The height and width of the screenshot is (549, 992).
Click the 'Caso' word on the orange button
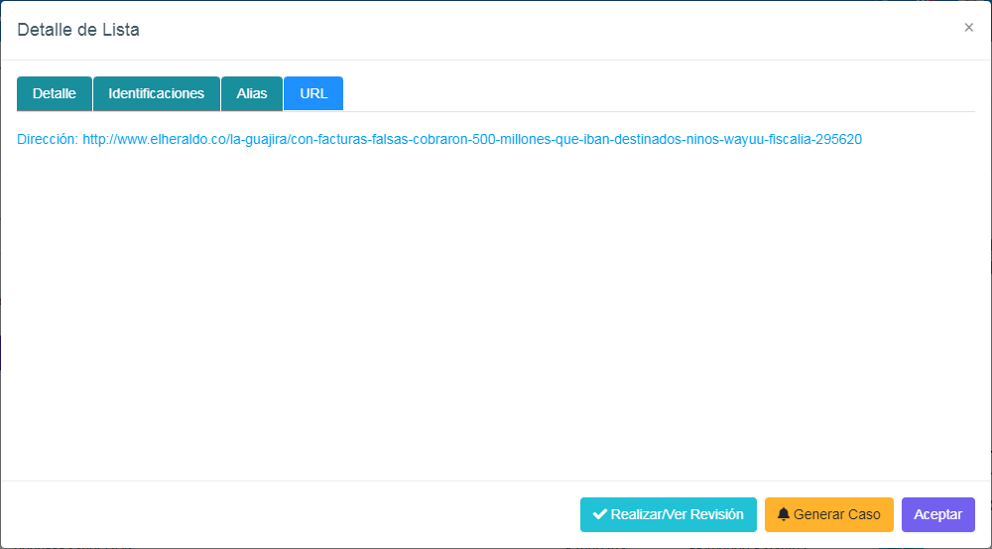[x=863, y=514]
